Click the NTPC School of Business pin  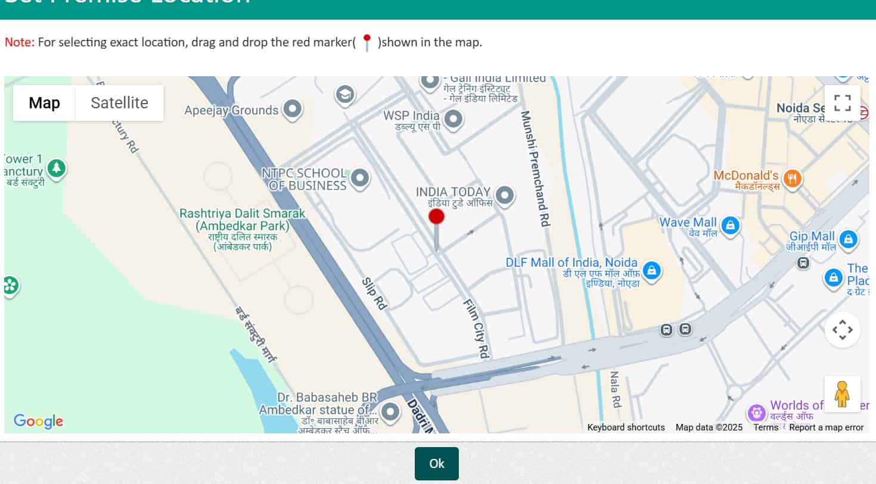pyautogui.click(x=360, y=178)
